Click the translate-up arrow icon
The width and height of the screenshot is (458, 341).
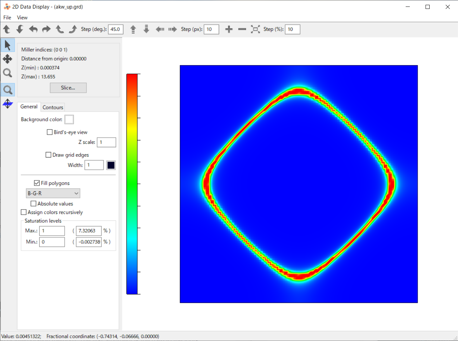click(x=133, y=29)
